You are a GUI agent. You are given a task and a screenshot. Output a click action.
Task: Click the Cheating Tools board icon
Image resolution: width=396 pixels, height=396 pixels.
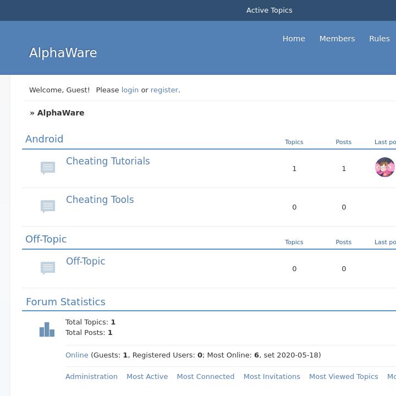click(x=48, y=206)
